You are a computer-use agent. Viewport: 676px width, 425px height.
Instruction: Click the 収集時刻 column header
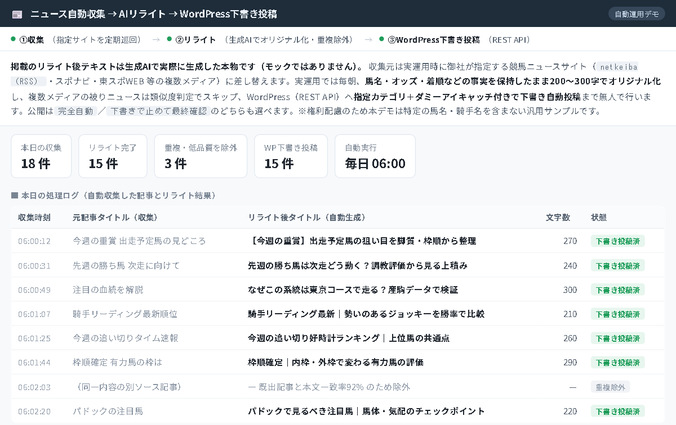34,217
